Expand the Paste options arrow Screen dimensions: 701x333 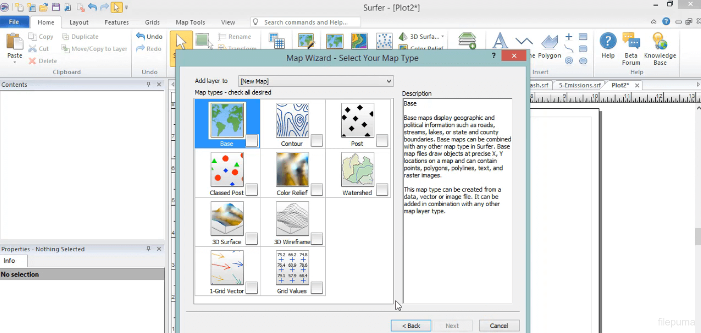(x=15, y=62)
